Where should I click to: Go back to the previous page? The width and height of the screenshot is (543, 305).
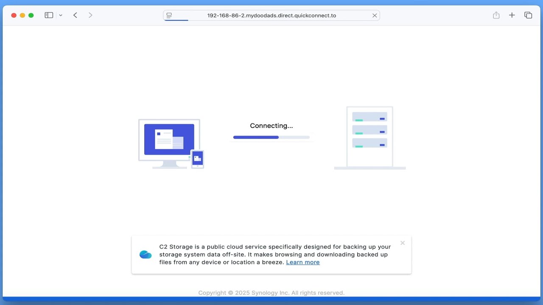pos(75,15)
